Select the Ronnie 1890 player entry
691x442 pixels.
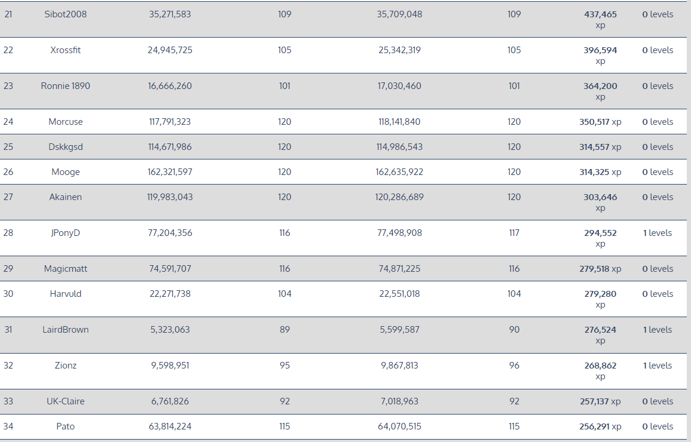point(66,86)
